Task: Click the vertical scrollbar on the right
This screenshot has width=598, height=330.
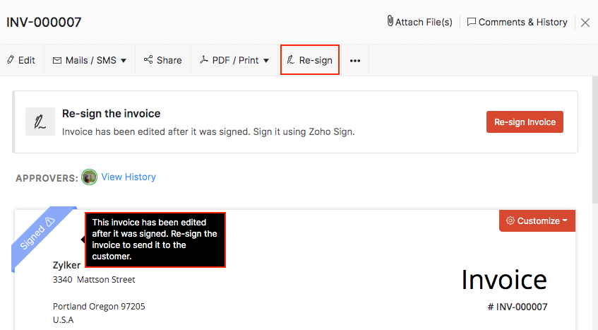Action: click(594, 141)
